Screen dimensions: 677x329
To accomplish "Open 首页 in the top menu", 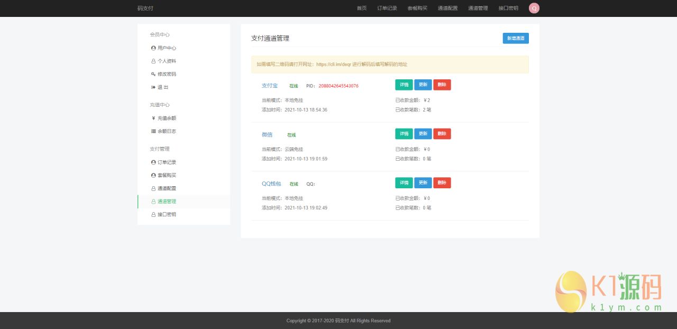I will coord(362,8).
